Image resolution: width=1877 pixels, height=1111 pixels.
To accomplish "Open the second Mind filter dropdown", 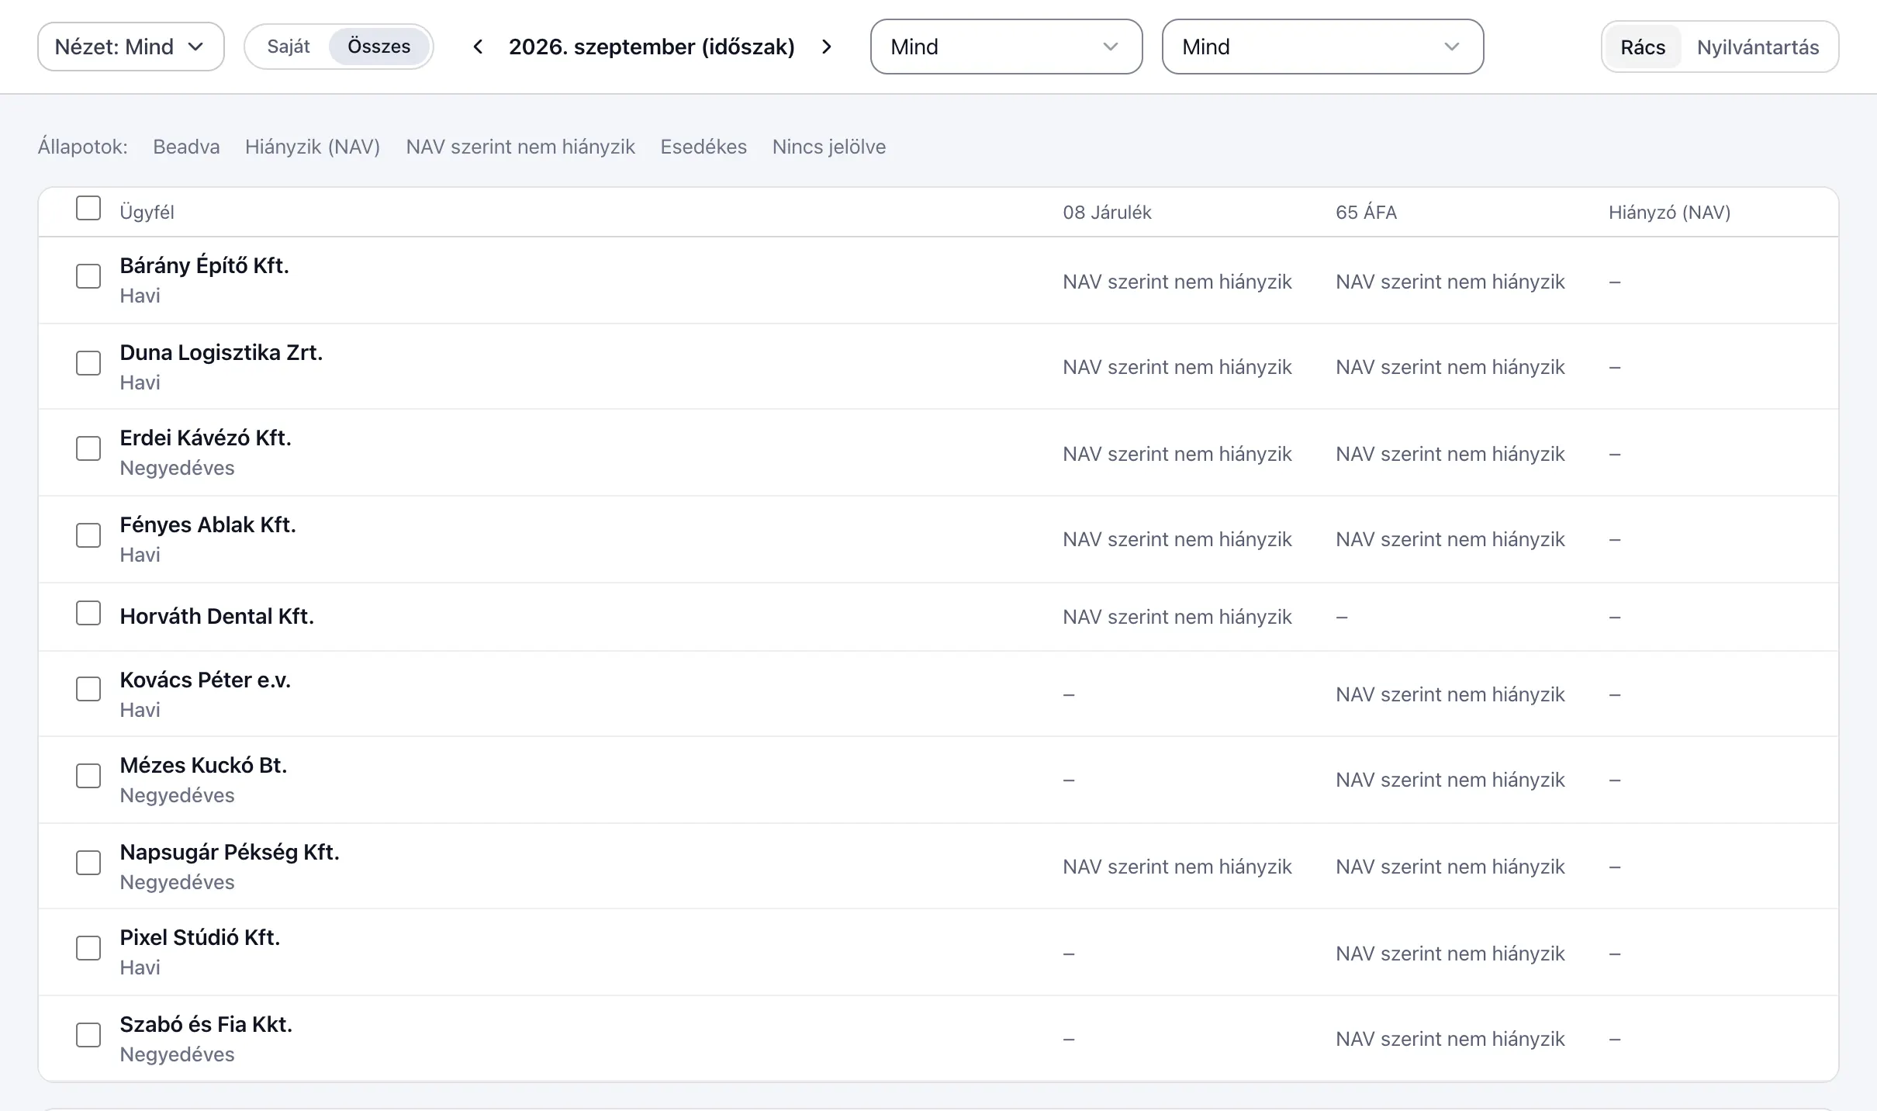I will [1322, 47].
